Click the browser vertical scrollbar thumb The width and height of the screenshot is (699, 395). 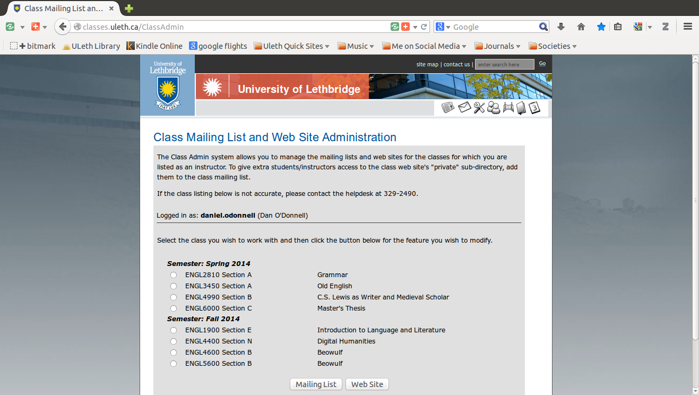point(695,201)
